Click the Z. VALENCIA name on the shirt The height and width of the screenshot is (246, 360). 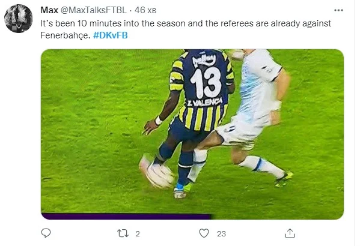pos(204,103)
